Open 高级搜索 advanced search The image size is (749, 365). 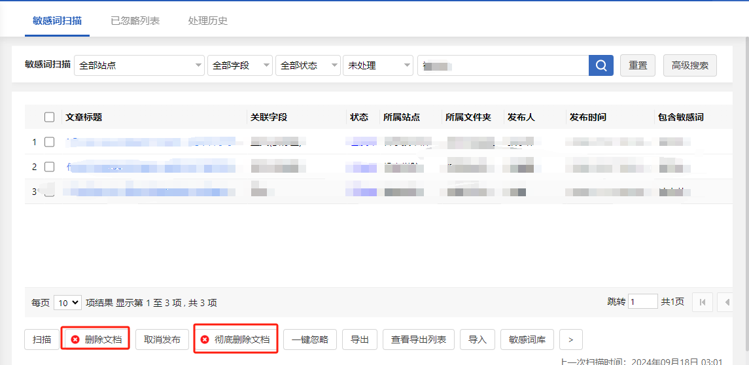click(689, 65)
